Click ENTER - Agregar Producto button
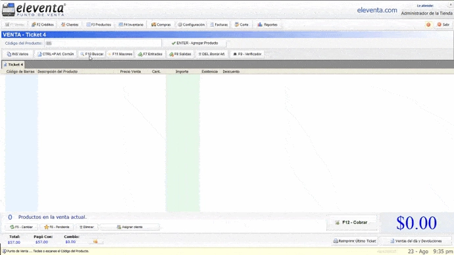This screenshot has height=255, width=454. point(195,43)
